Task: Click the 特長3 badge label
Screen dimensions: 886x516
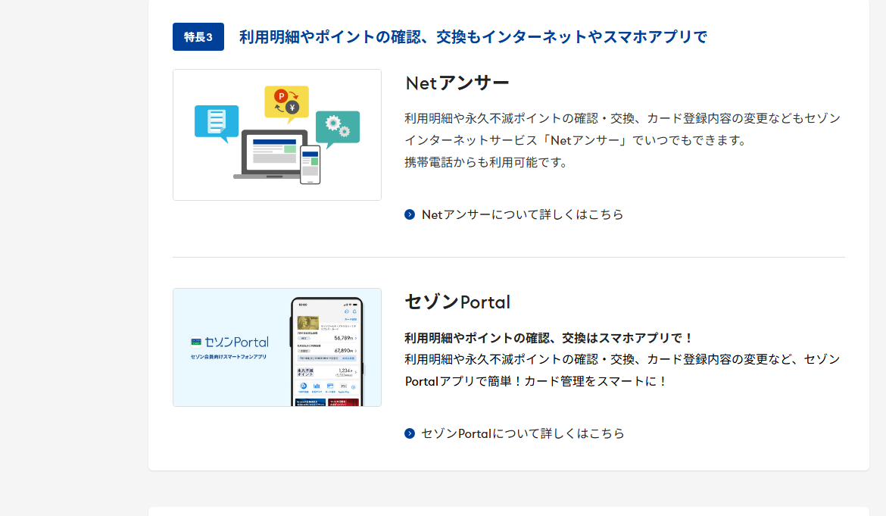Action: [x=198, y=36]
